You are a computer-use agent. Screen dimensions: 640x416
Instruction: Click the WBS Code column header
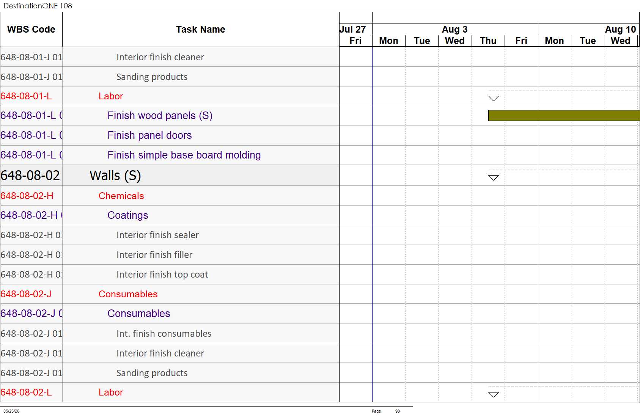31,30
